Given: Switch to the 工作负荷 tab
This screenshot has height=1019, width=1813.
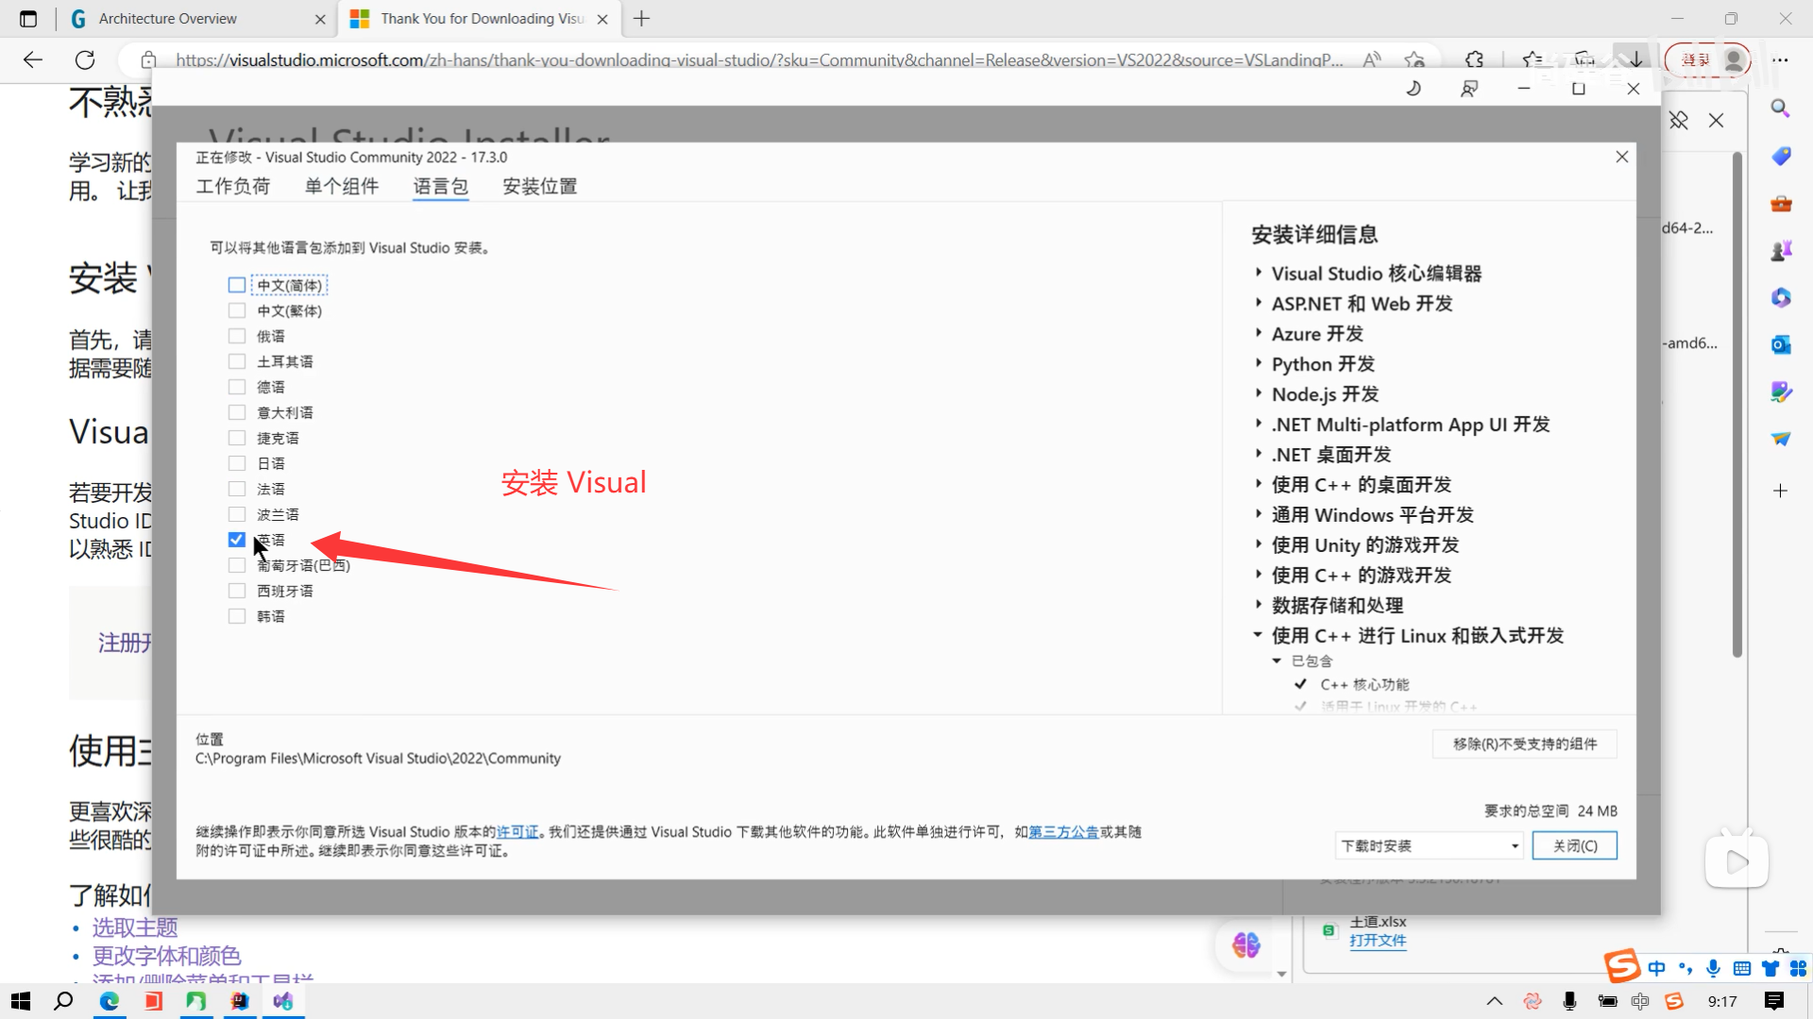Looking at the screenshot, I should click(x=232, y=186).
